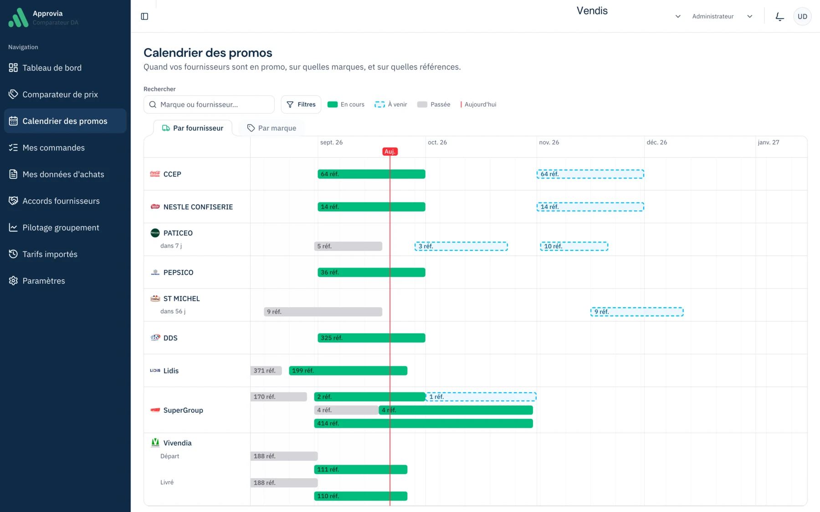
Task: Click the Approvia logo icon
Action: [18, 17]
